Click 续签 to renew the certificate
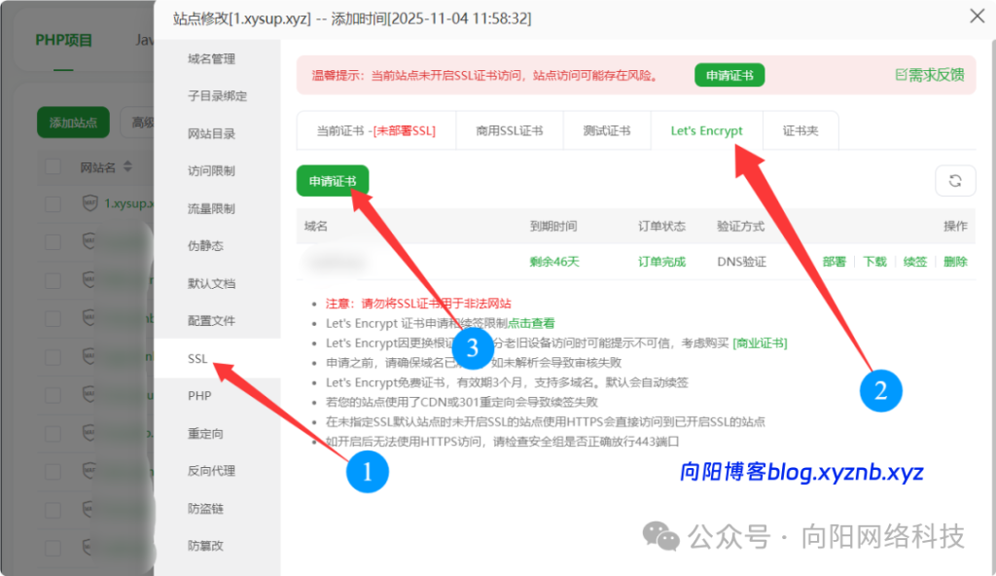This screenshot has height=576, width=996. [914, 262]
